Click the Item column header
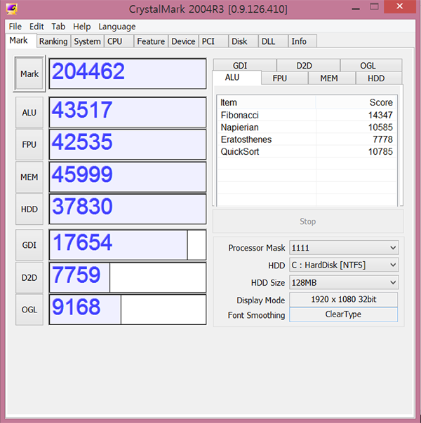The image size is (421, 423). (266, 102)
